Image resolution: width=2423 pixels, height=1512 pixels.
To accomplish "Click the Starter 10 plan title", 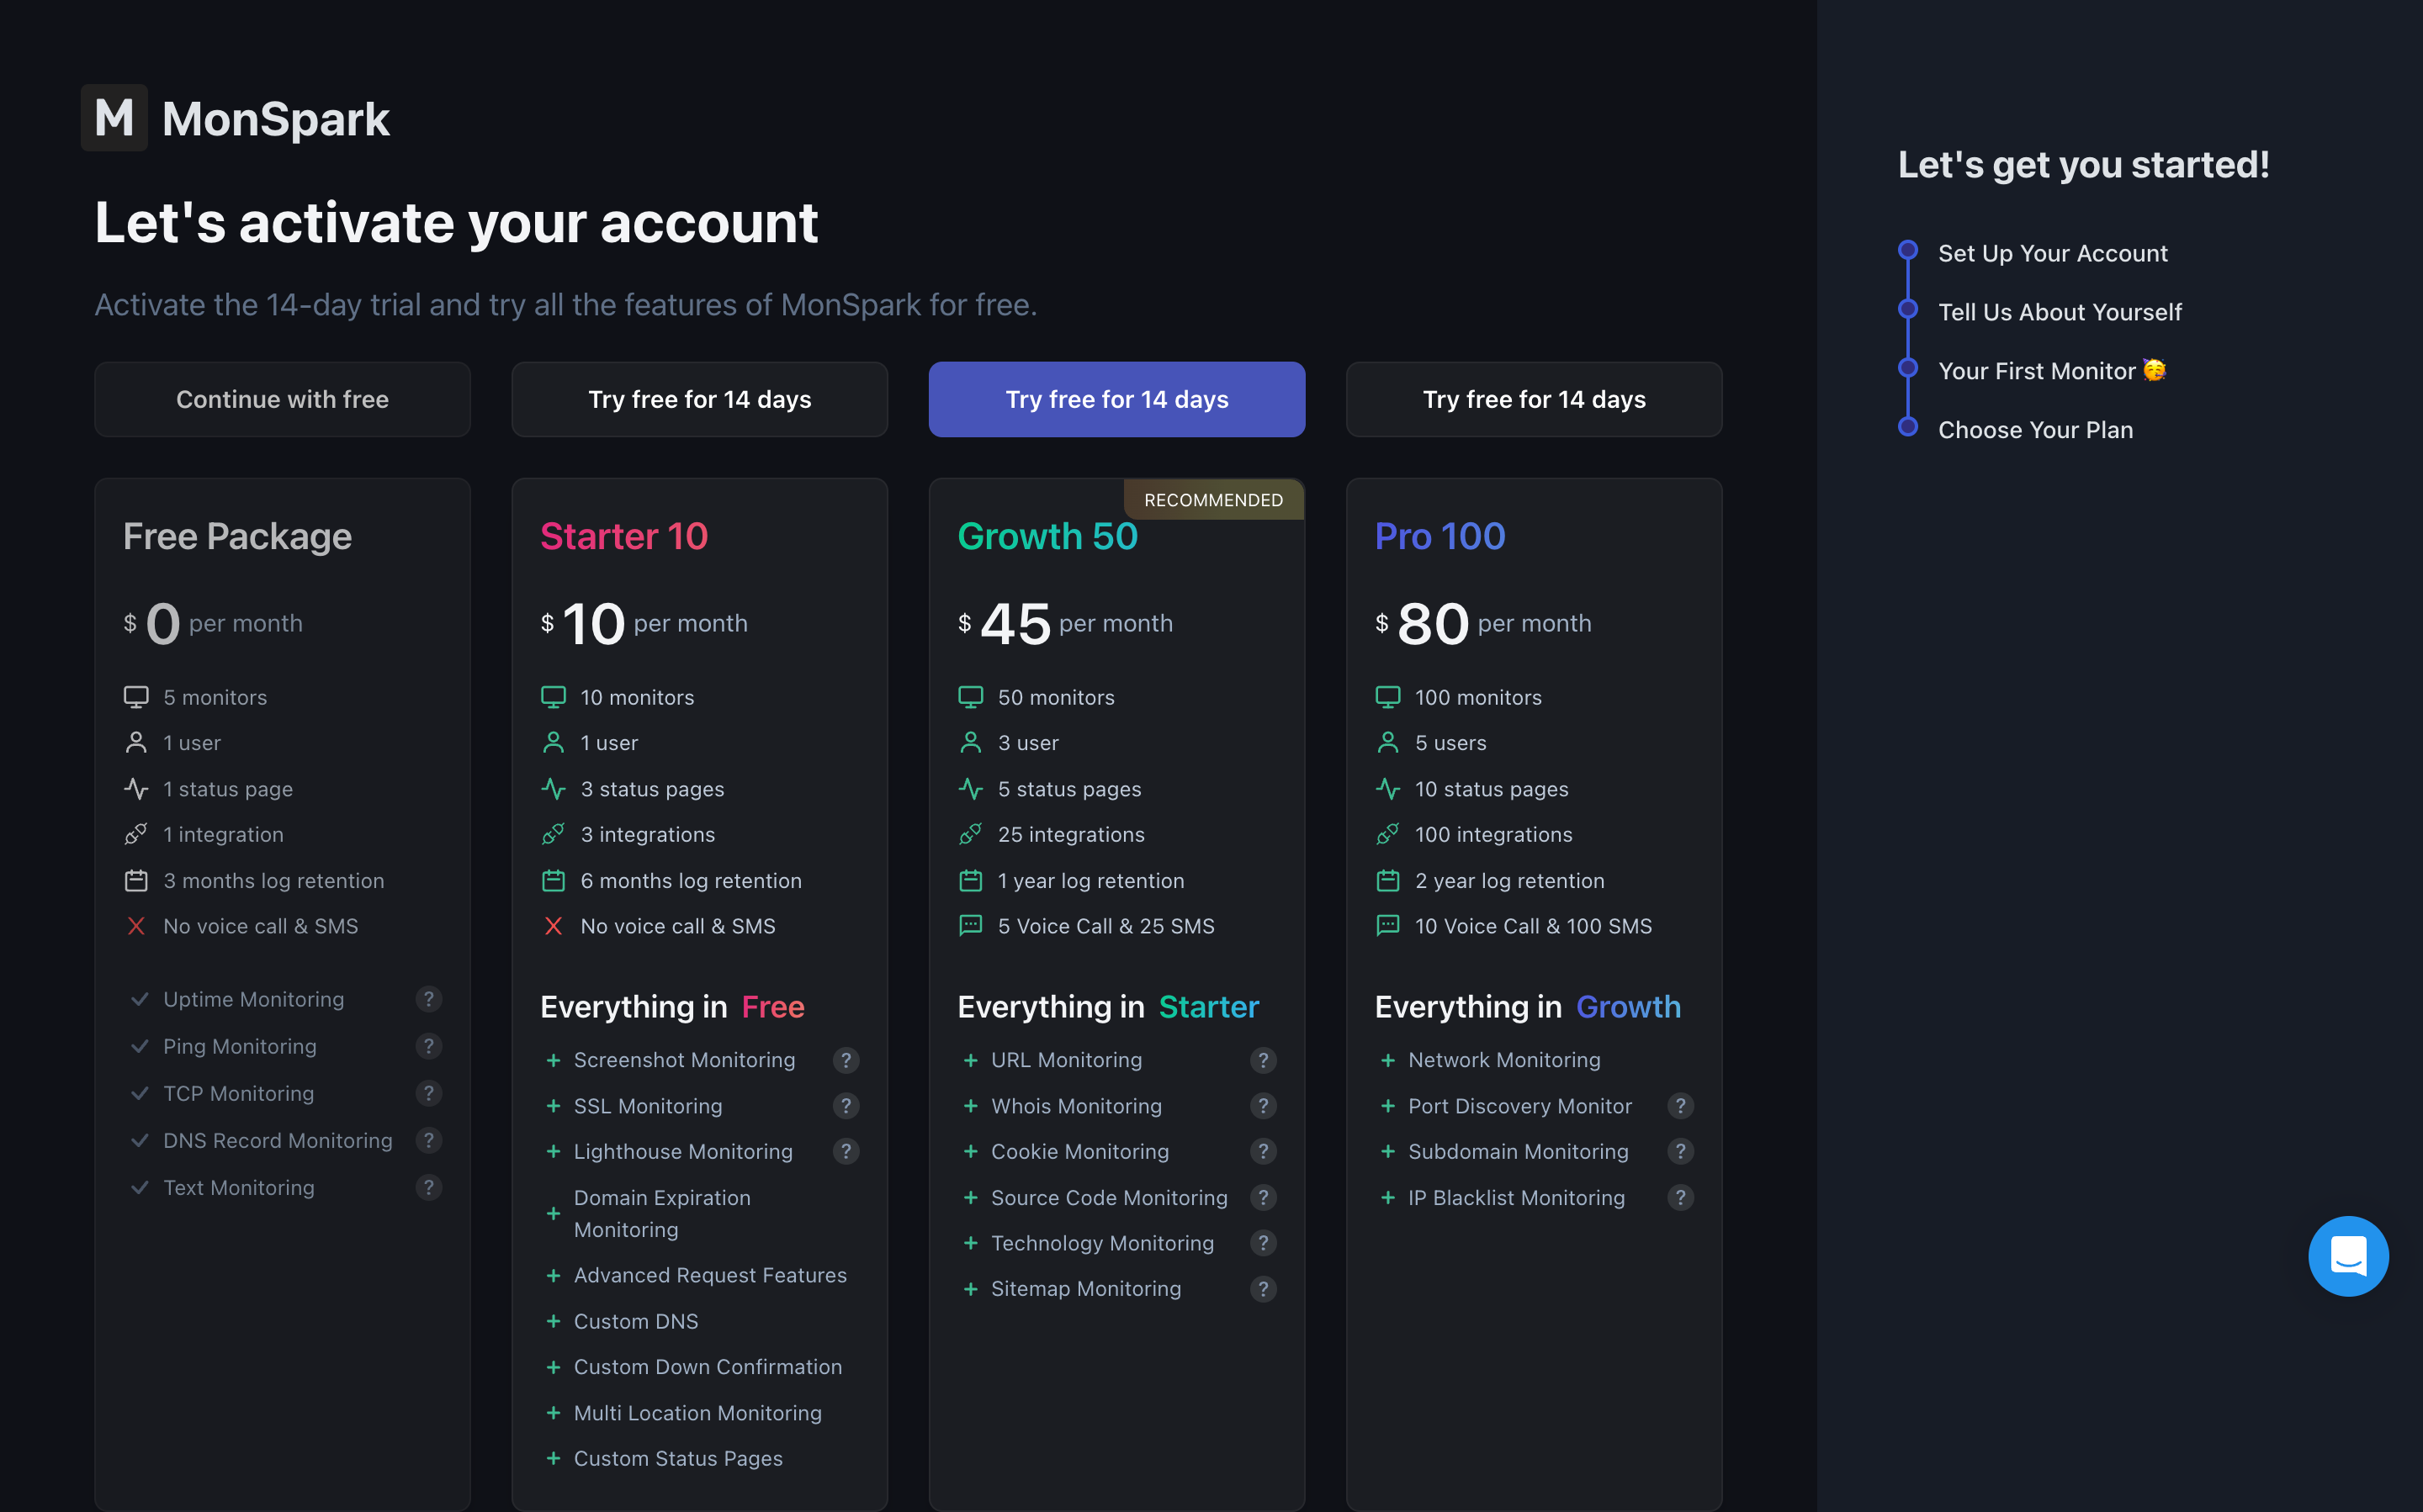I will coord(624,537).
